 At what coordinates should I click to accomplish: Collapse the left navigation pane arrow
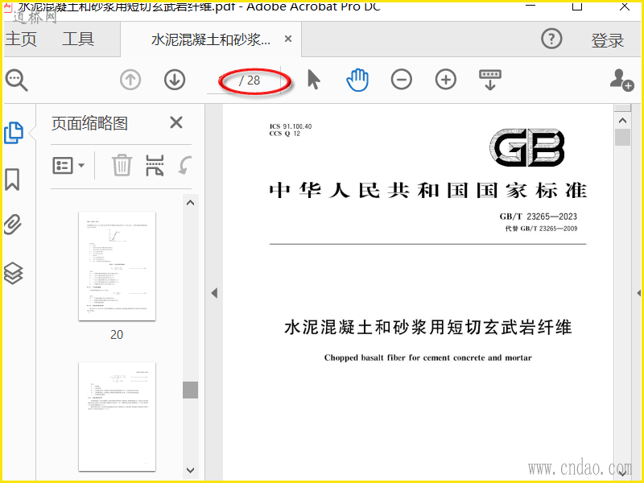pyautogui.click(x=214, y=293)
